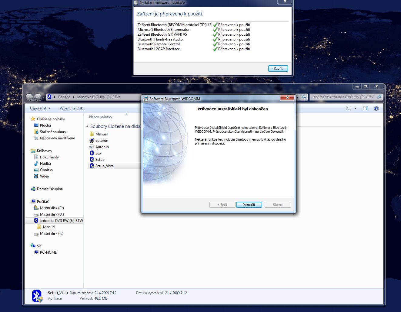
Task: Minimize the Explorer window
Action: (x=357, y=86)
